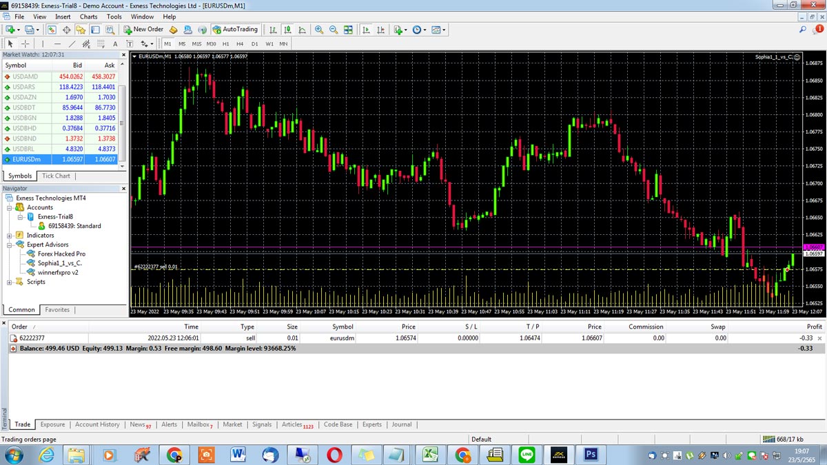Open the New Order dialog
The height and width of the screenshot is (465, 827).
pyautogui.click(x=143, y=29)
